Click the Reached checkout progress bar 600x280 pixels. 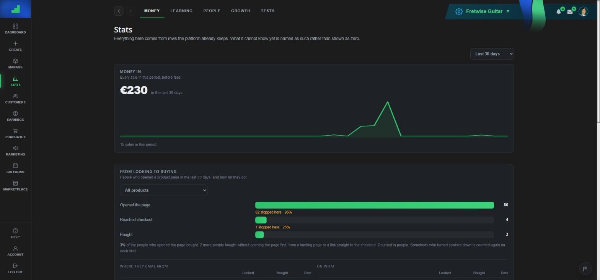375,220
